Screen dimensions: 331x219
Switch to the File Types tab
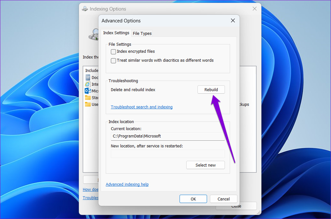(x=142, y=33)
